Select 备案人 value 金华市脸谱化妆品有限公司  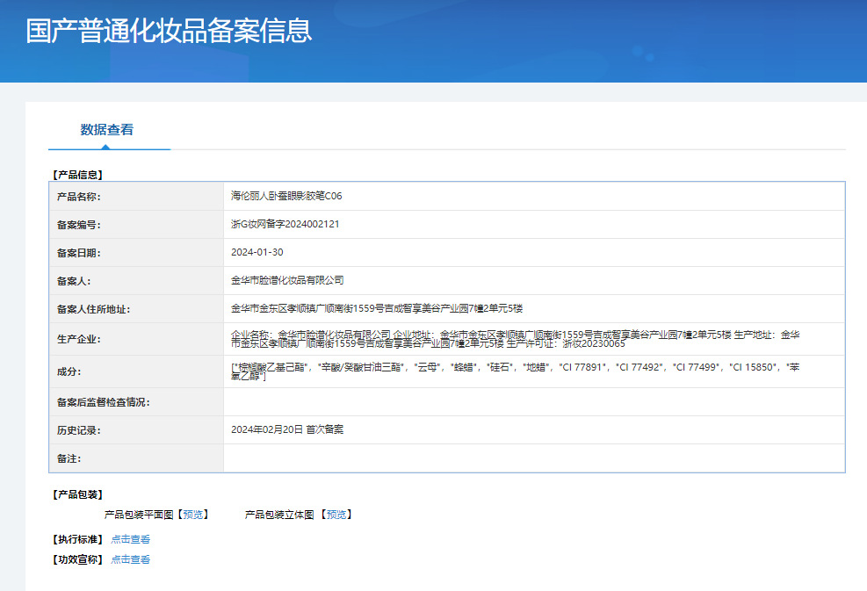point(287,280)
